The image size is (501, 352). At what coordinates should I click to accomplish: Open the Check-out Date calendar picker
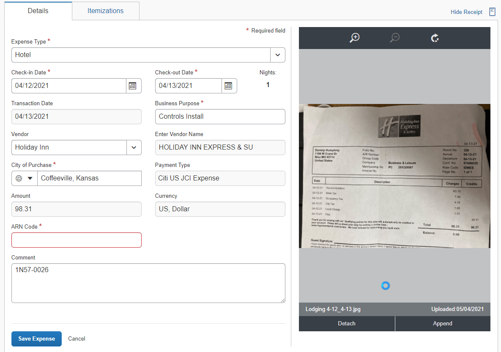point(228,86)
